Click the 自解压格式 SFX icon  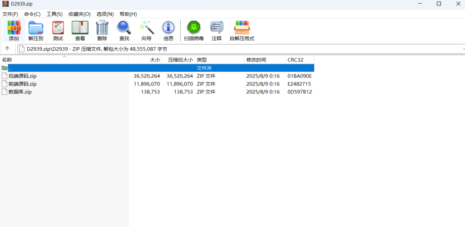point(242,30)
